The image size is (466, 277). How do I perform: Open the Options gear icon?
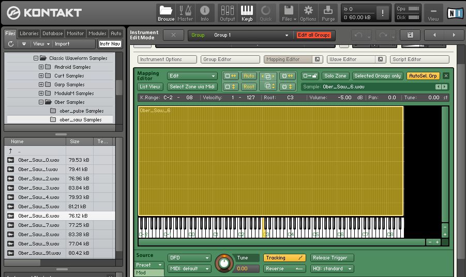coord(308,13)
